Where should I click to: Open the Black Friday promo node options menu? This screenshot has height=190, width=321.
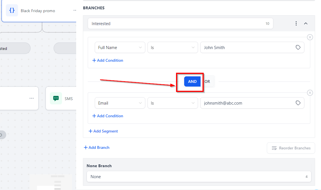(x=75, y=10)
